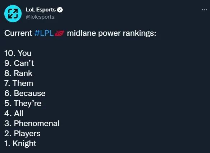Click the word "midlane" in the tweet
Image resolution: width=210 pixels, height=153 pixels.
[81, 33]
